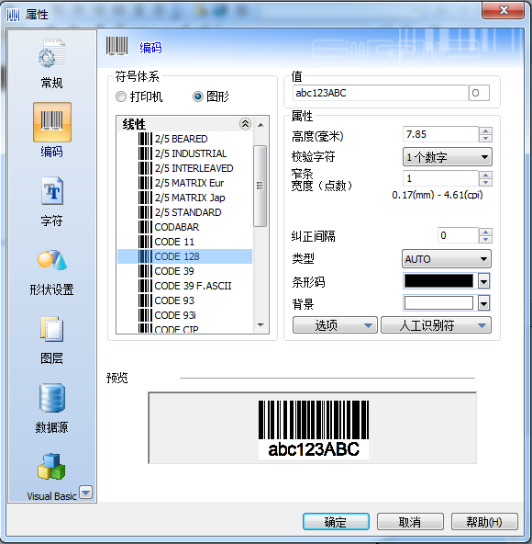Screen dimensions: 532x544
Task: Increase 纠正间隔 with up stepper
Action: pyautogui.click(x=485, y=232)
